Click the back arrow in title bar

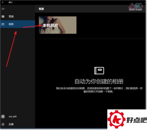[x=3, y=2]
